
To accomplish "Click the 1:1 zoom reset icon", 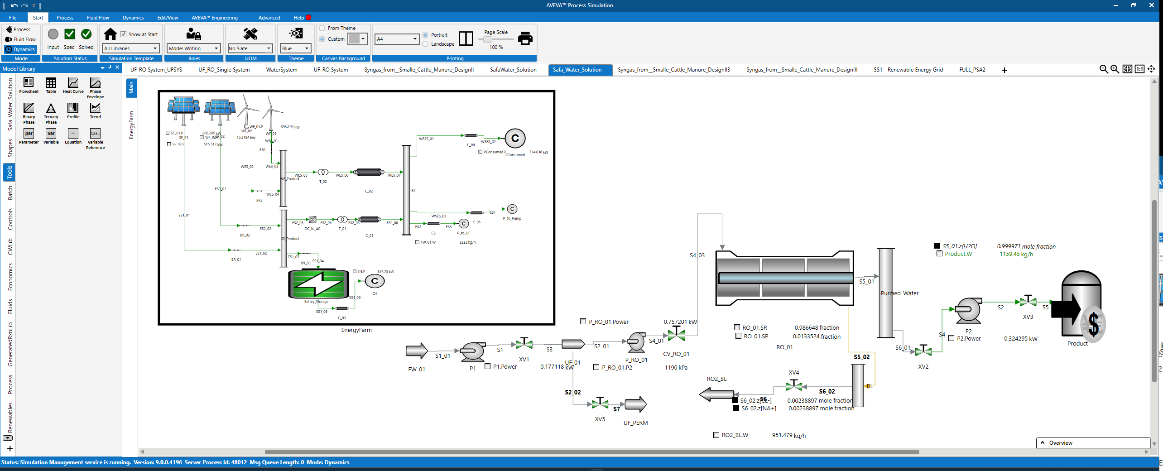I will (x=1140, y=69).
